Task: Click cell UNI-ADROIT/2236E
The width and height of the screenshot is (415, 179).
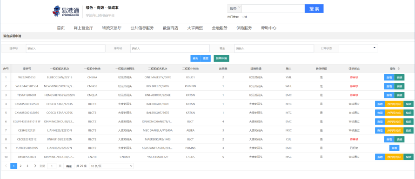Action: tap(158, 95)
